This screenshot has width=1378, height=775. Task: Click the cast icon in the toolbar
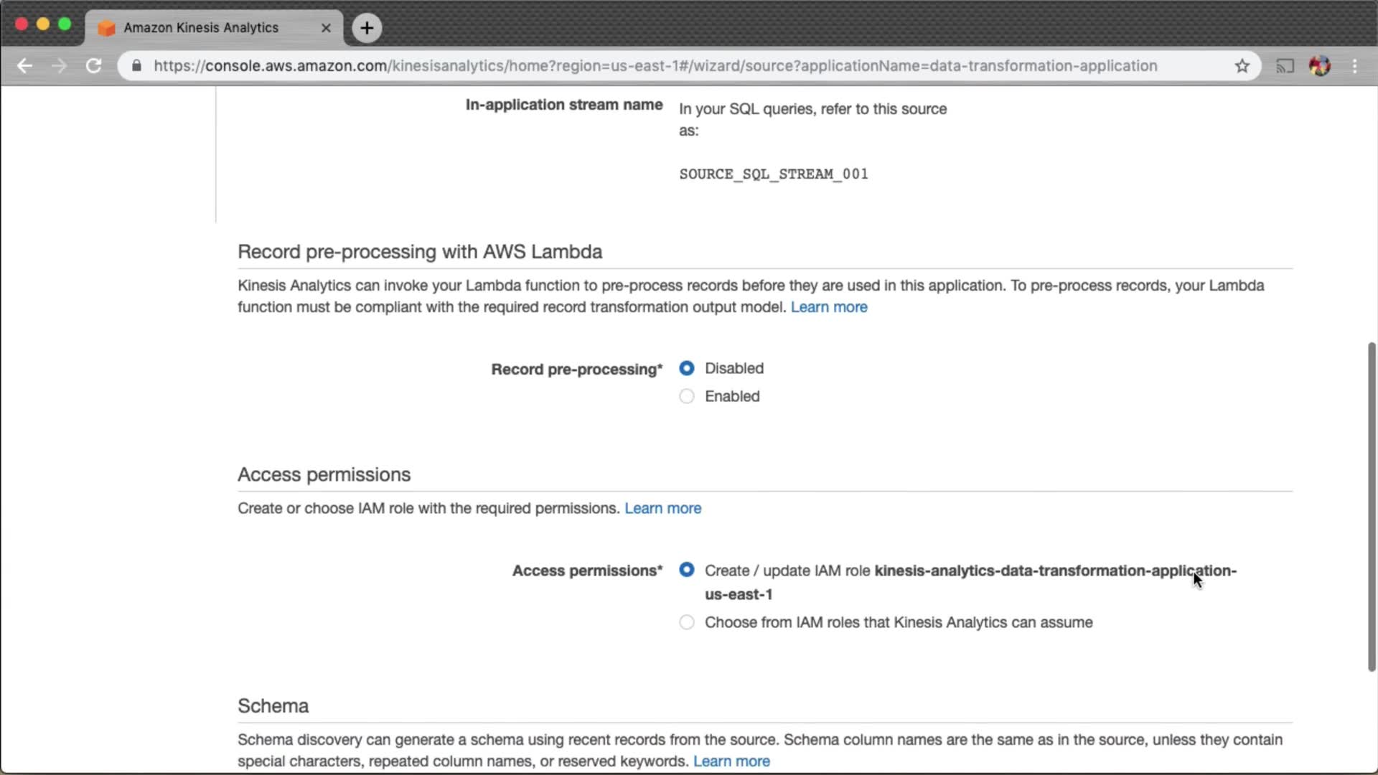[1284, 66]
